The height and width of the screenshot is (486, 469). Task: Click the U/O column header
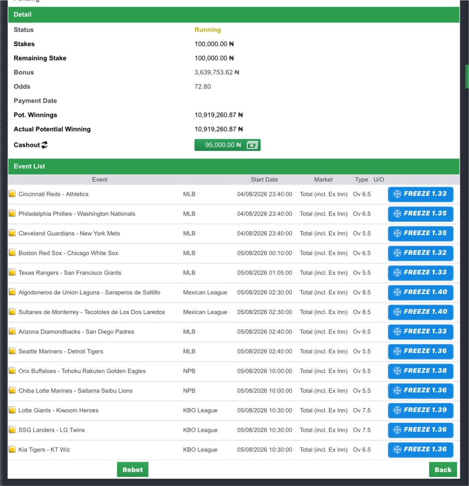[379, 179]
